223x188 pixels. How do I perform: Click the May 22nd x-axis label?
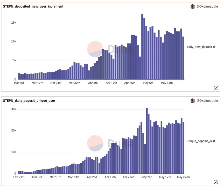pos(183,177)
